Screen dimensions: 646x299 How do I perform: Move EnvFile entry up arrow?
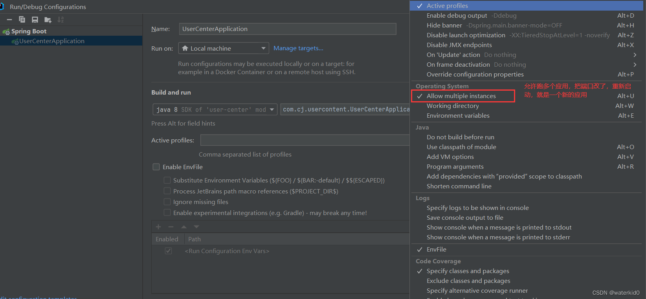pyautogui.click(x=184, y=227)
